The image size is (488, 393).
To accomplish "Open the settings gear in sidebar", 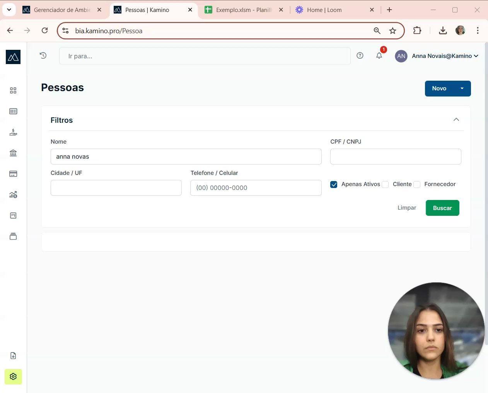I will tap(13, 376).
